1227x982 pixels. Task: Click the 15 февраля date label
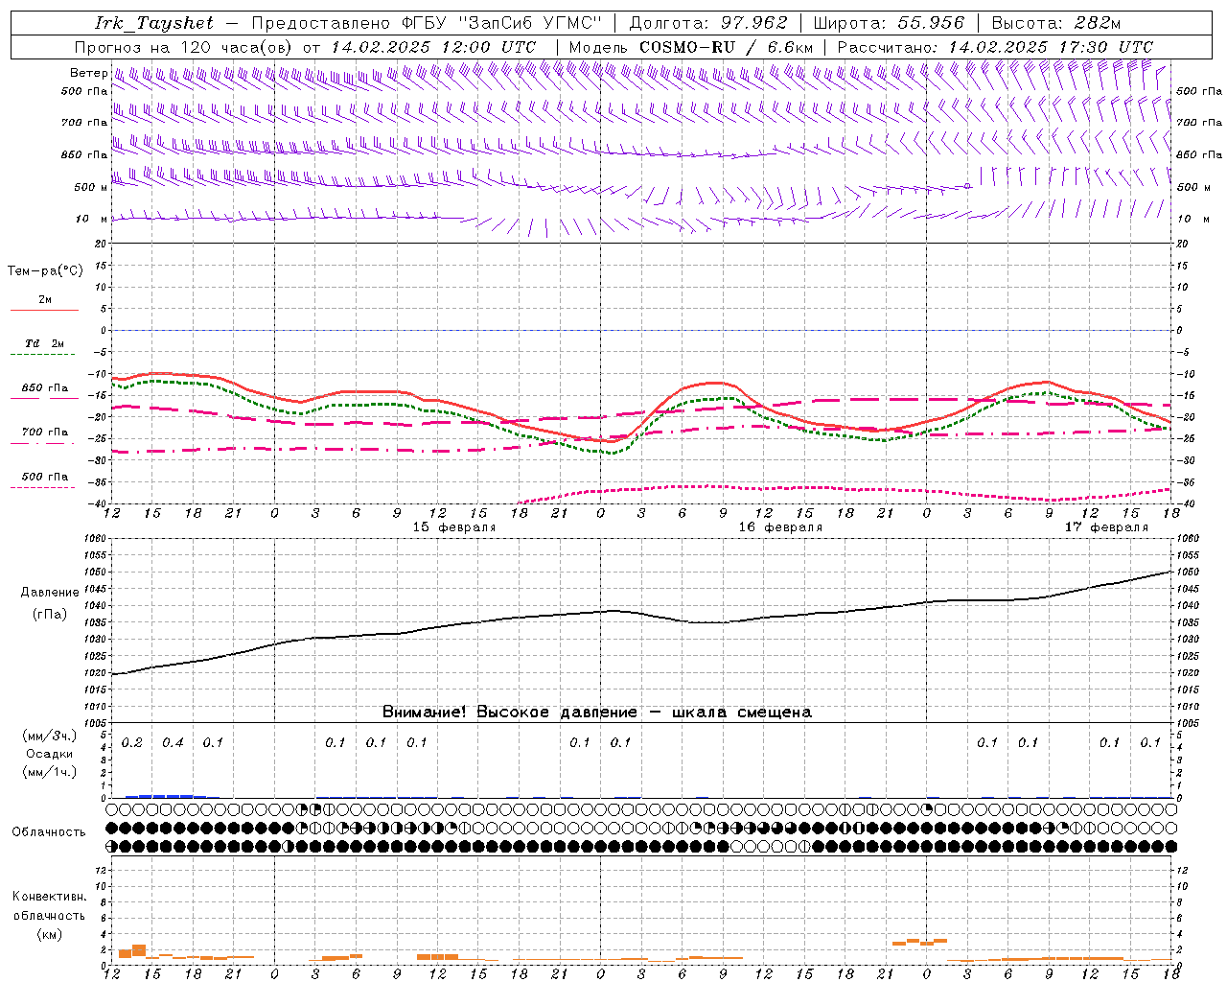[x=454, y=527]
